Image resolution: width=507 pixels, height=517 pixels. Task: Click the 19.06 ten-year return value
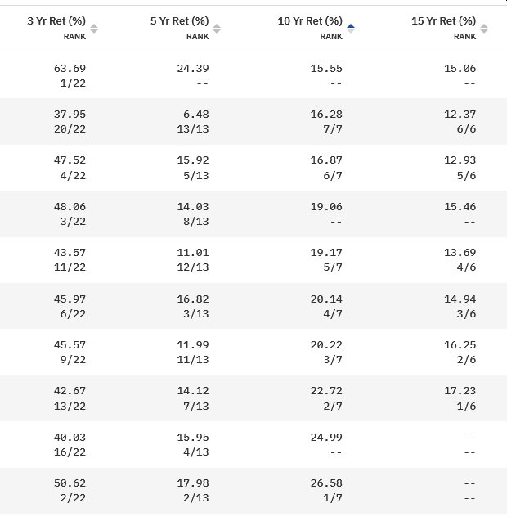(x=326, y=207)
